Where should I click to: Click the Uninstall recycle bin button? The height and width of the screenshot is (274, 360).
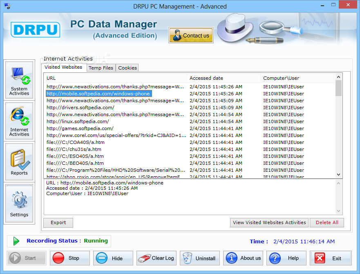click(200, 258)
